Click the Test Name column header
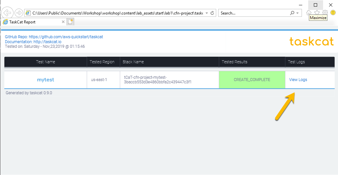338x175 pixels. point(45,62)
